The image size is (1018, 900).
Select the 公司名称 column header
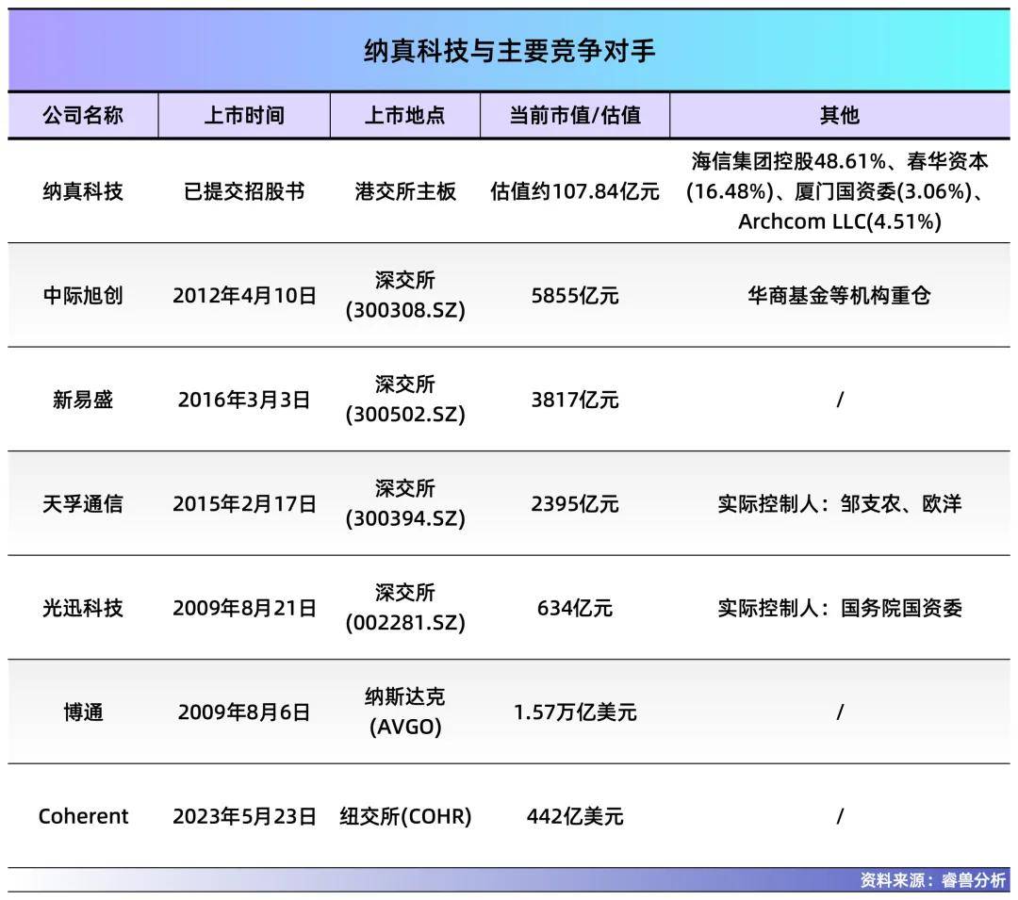click(x=83, y=115)
